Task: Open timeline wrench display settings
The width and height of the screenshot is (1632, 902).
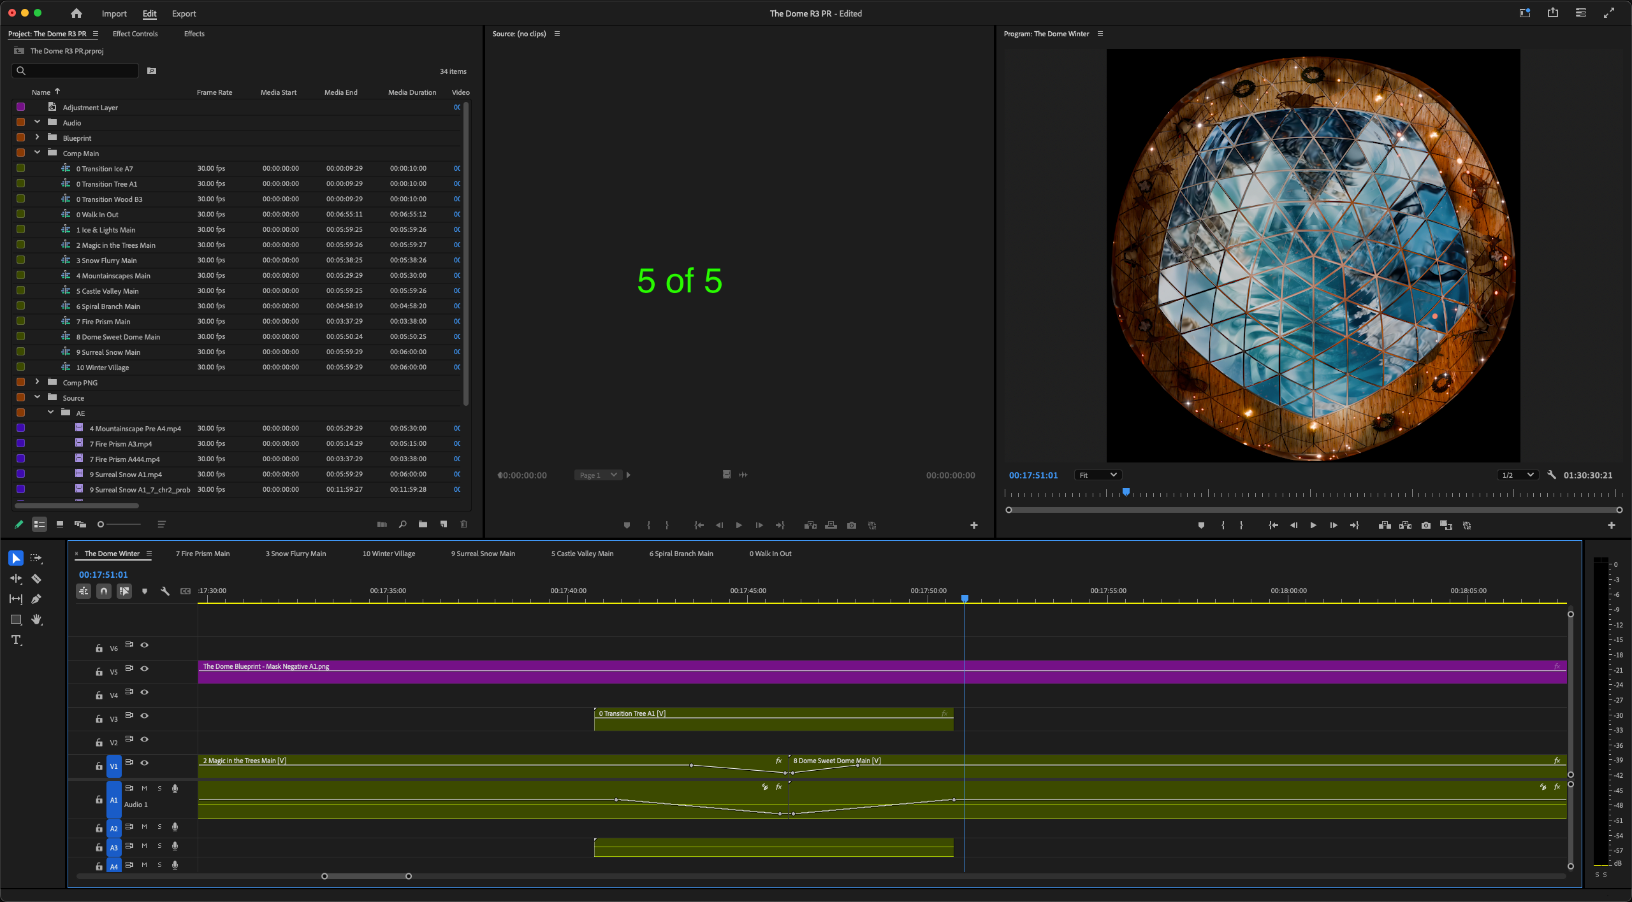Action: coord(165,591)
